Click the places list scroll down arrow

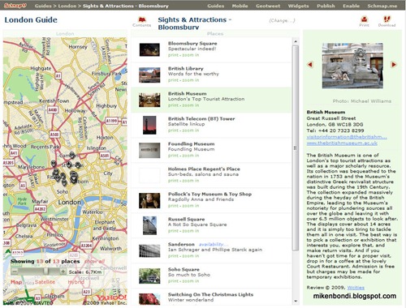pos(296,301)
